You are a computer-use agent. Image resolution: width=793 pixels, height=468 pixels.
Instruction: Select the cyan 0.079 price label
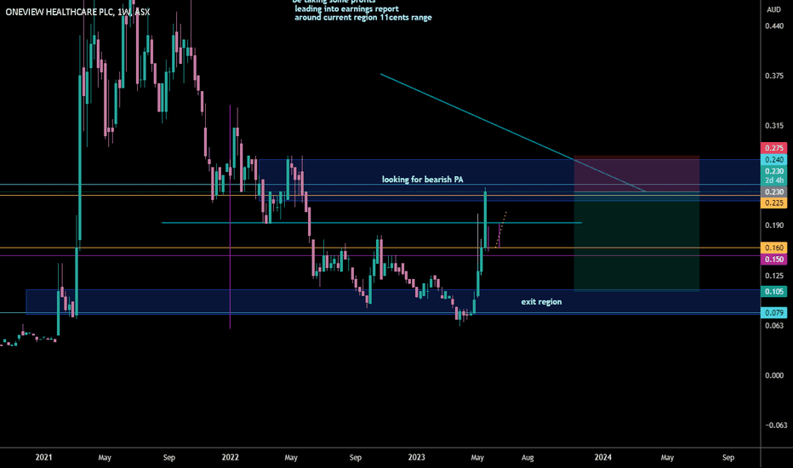pos(773,312)
